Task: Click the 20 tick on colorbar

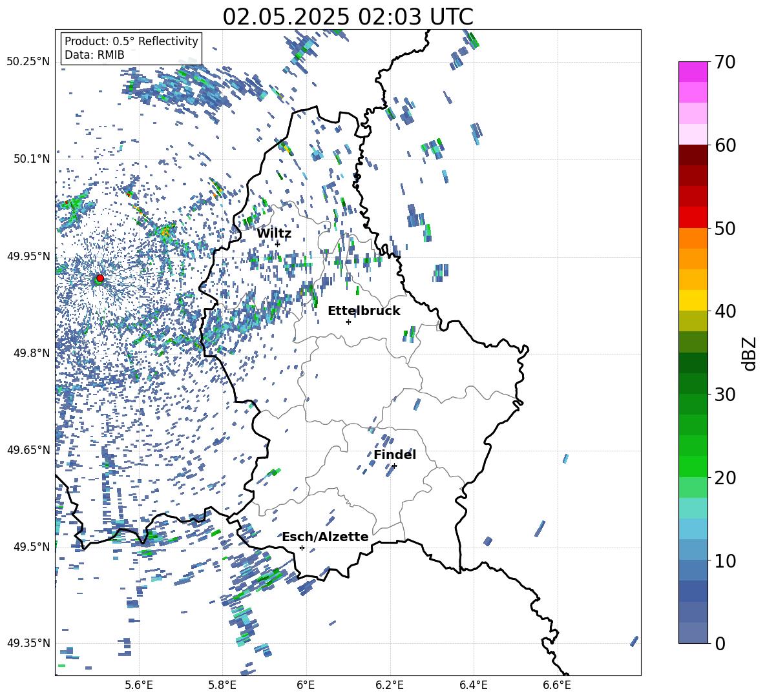Action: [x=725, y=477]
